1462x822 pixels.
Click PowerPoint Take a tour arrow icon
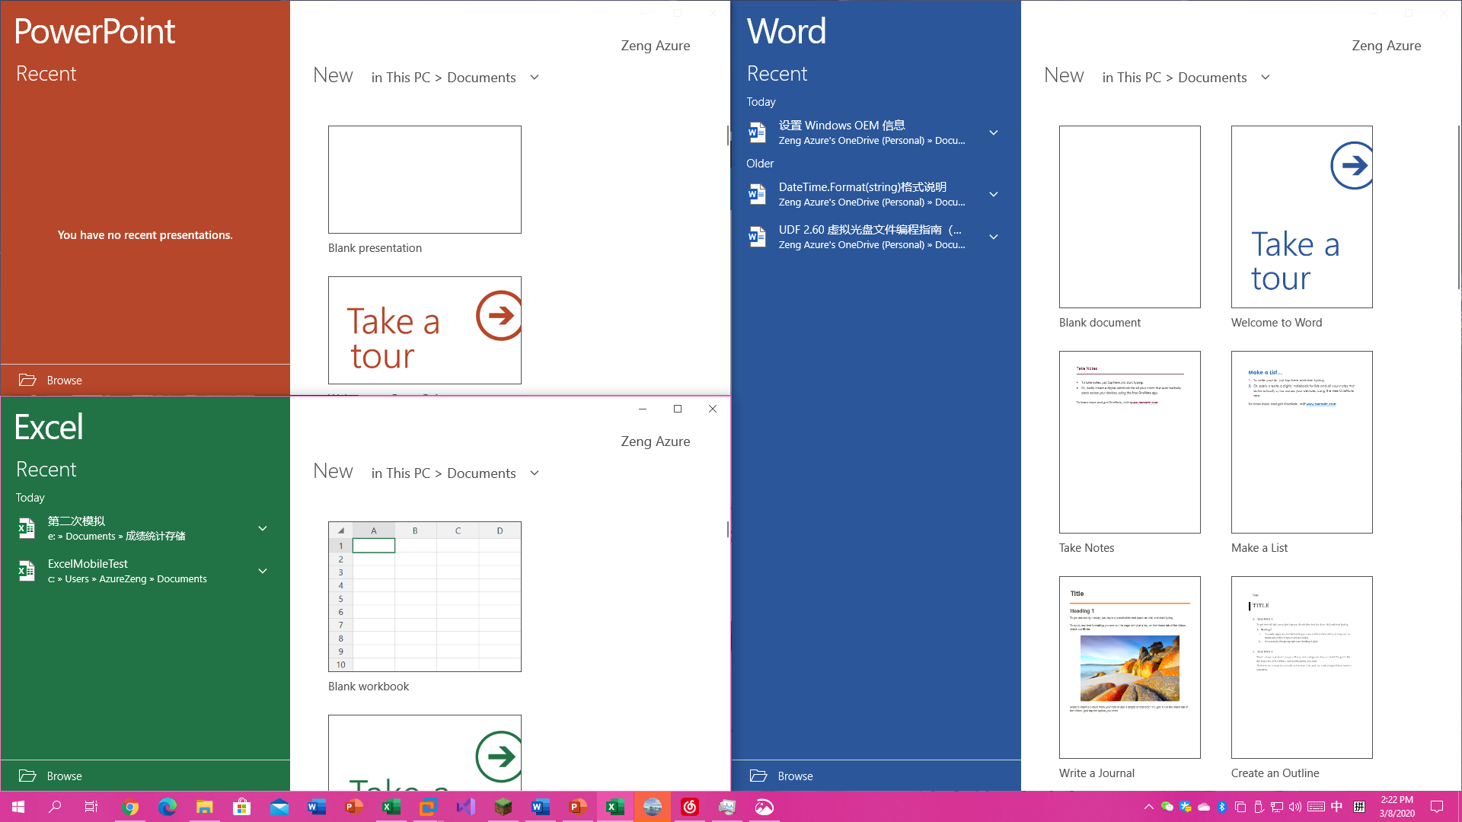[x=500, y=315]
